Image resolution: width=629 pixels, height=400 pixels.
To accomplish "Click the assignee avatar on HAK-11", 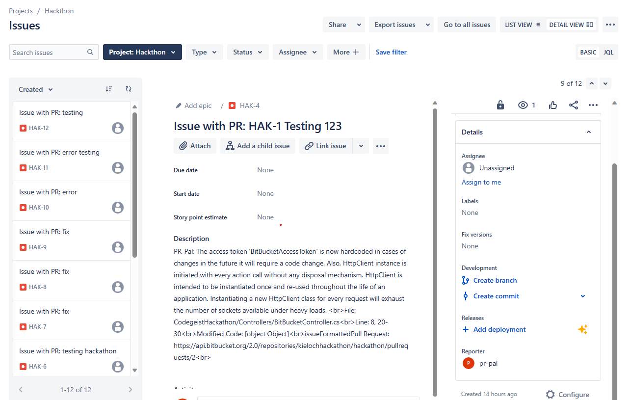I will (x=118, y=168).
